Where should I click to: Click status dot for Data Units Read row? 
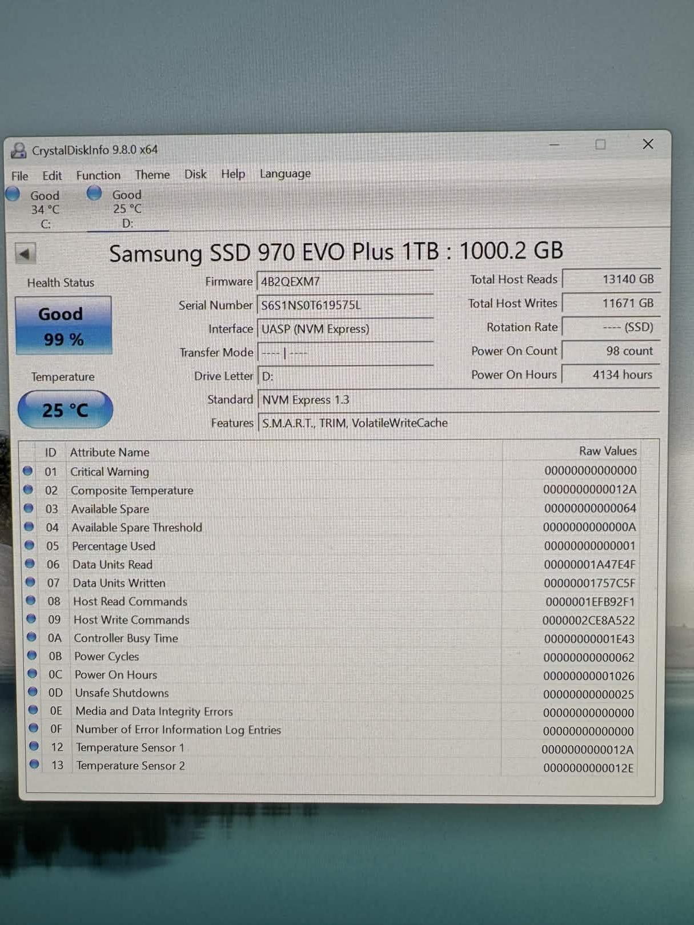pyautogui.click(x=30, y=564)
